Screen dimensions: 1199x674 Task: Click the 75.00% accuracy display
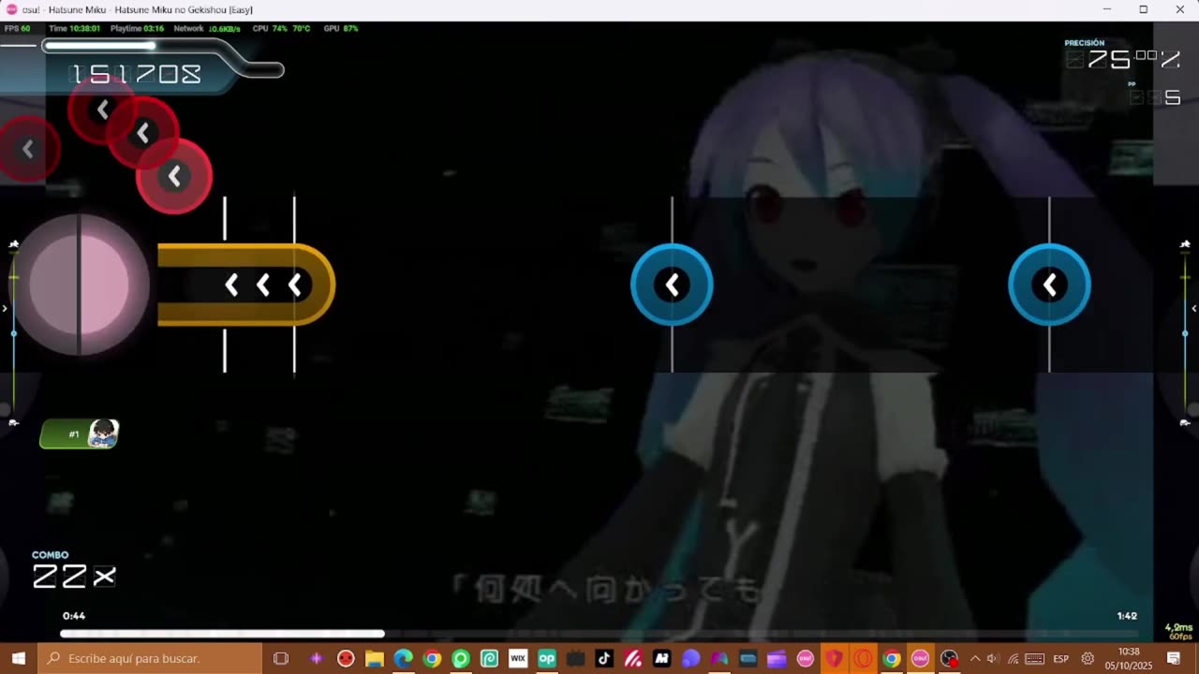coord(1122,60)
